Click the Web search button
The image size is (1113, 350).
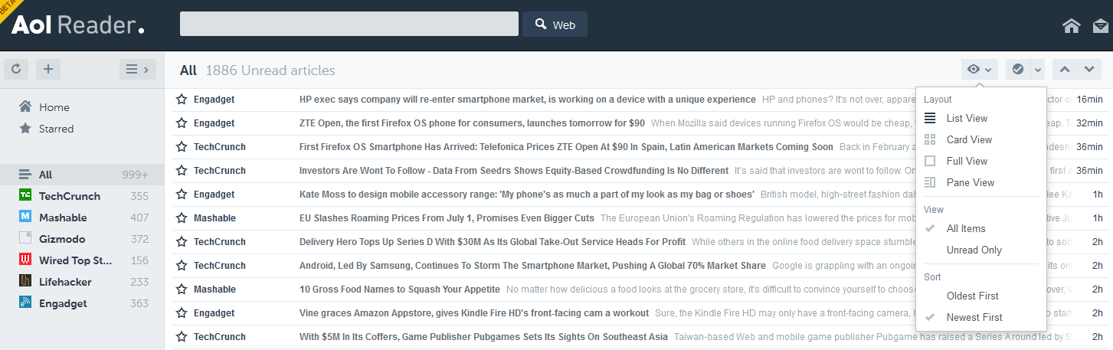tap(555, 25)
